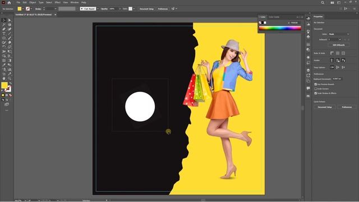This screenshot has height=202, width=359.
Task: Open the Asset Export panel icon
Action: click(308, 76)
